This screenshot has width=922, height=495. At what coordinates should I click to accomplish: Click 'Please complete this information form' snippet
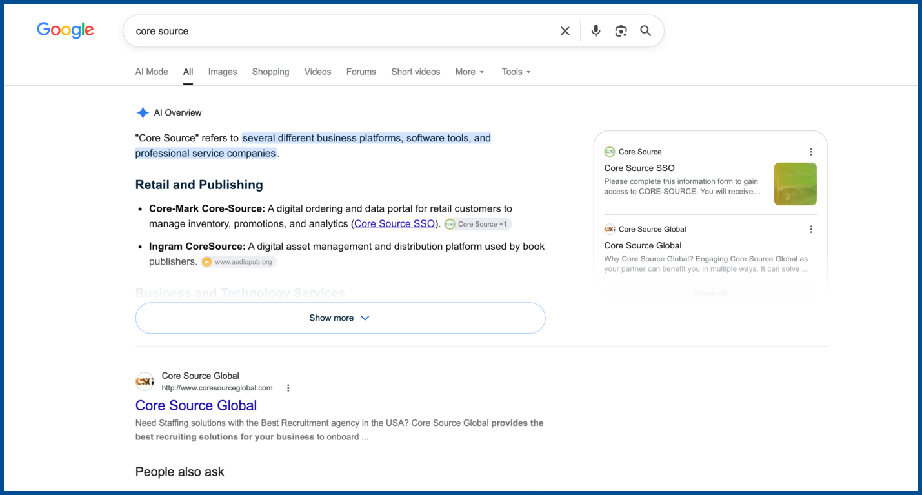(681, 187)
